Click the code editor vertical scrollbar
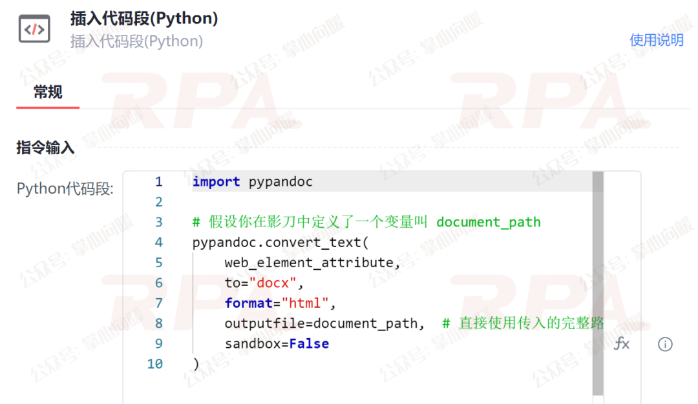 (x=598, y=284)
